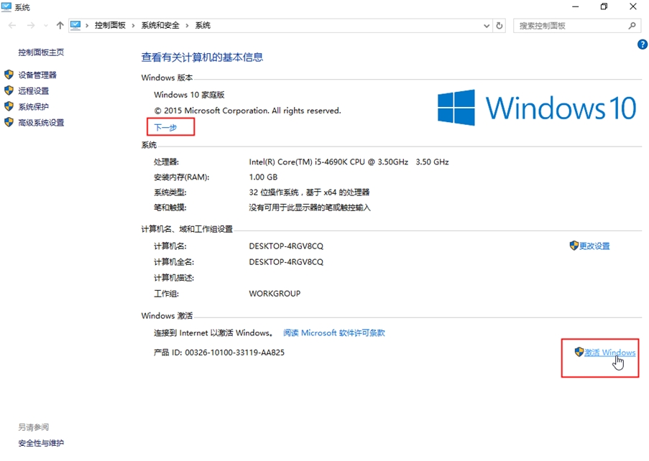Select the WORKGROUP value
The image size is (649, 461).
pos(275,294)
